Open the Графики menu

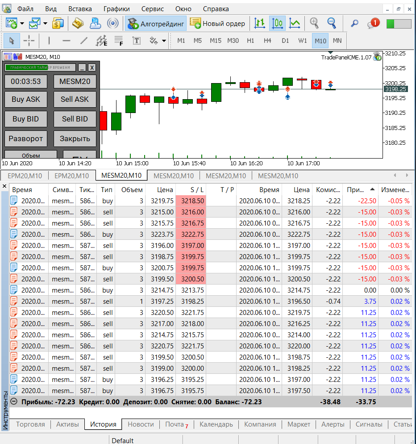tap(116, 9)
